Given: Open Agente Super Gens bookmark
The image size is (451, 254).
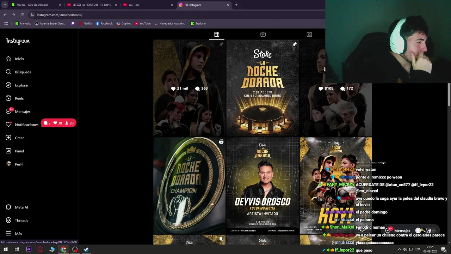Looking at the screenshot, I should 50,24.
